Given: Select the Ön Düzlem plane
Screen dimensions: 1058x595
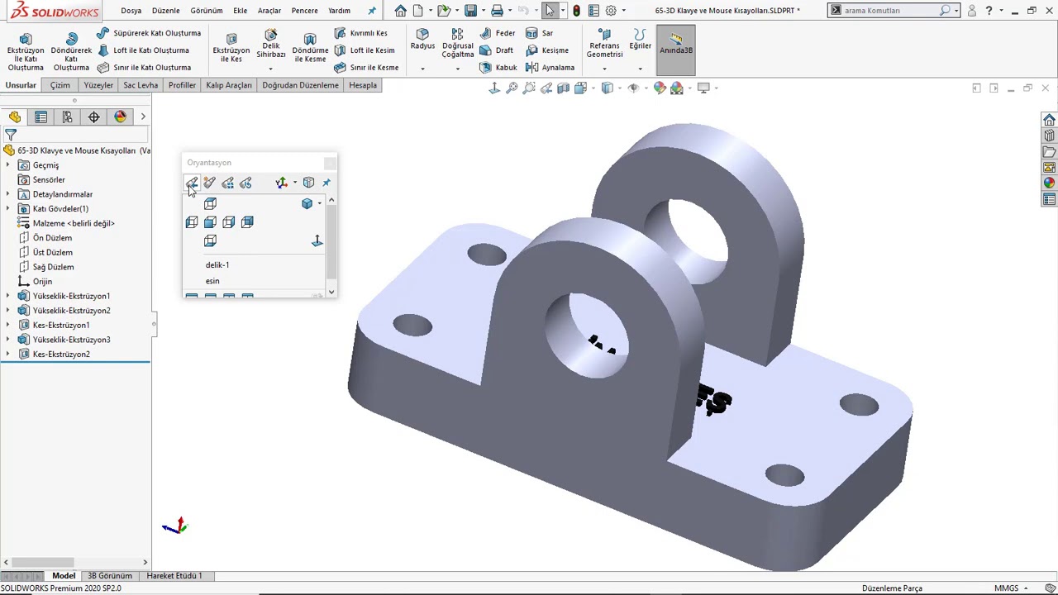Looking at the screenshot, I should point(52,238).
